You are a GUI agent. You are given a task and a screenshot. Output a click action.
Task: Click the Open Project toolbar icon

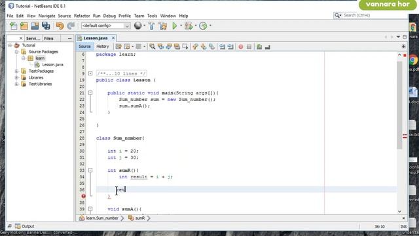[35, 26]
